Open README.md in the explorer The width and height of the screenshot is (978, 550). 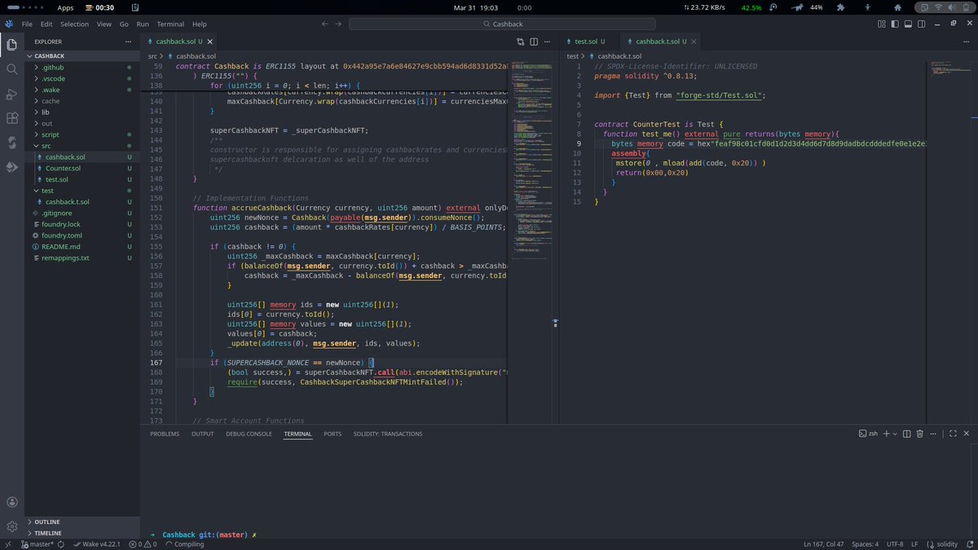click(x=81, y=246)
